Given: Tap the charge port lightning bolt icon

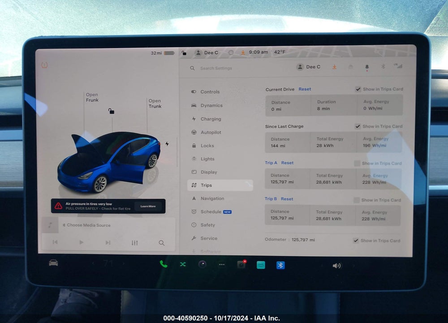Looking at the screenshot, I should click(x=167, y=144).
